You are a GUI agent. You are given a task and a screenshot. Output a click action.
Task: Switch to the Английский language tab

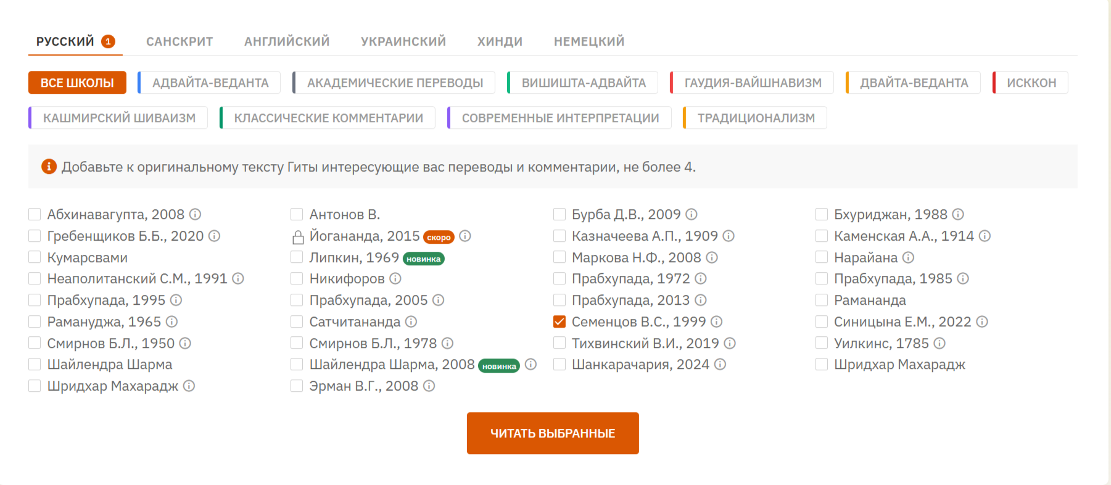[x=287, y=41]
